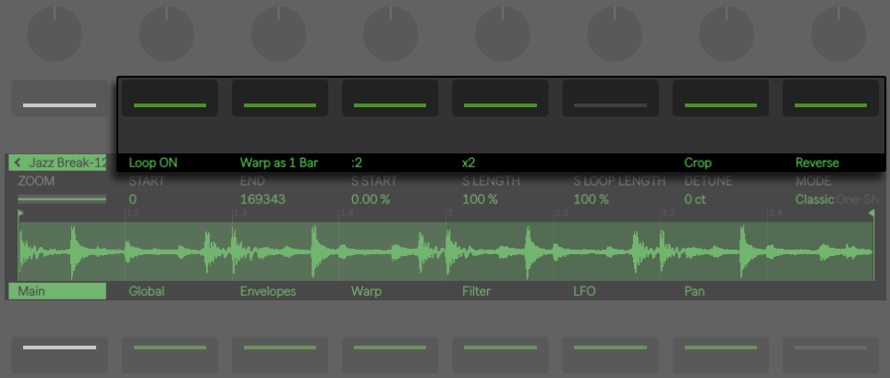Click the S LOOP LENGTH value 100 %
890x378 pixels.
click(x=591, y=200)
